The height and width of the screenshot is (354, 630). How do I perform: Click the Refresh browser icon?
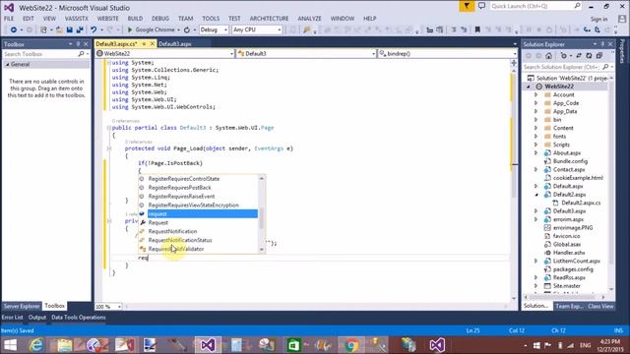point(187,29)
